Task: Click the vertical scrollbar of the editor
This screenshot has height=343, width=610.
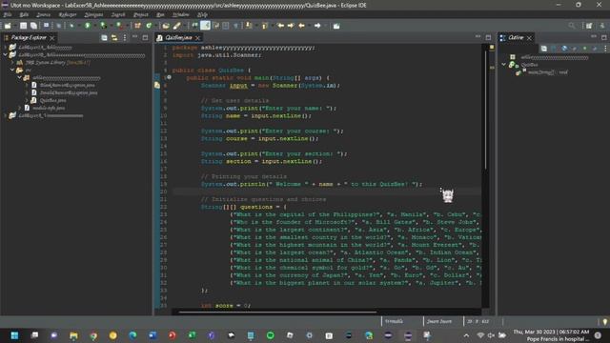Action: 485,109
